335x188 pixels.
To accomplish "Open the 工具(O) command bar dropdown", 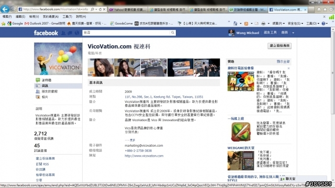I will [313, 23].
